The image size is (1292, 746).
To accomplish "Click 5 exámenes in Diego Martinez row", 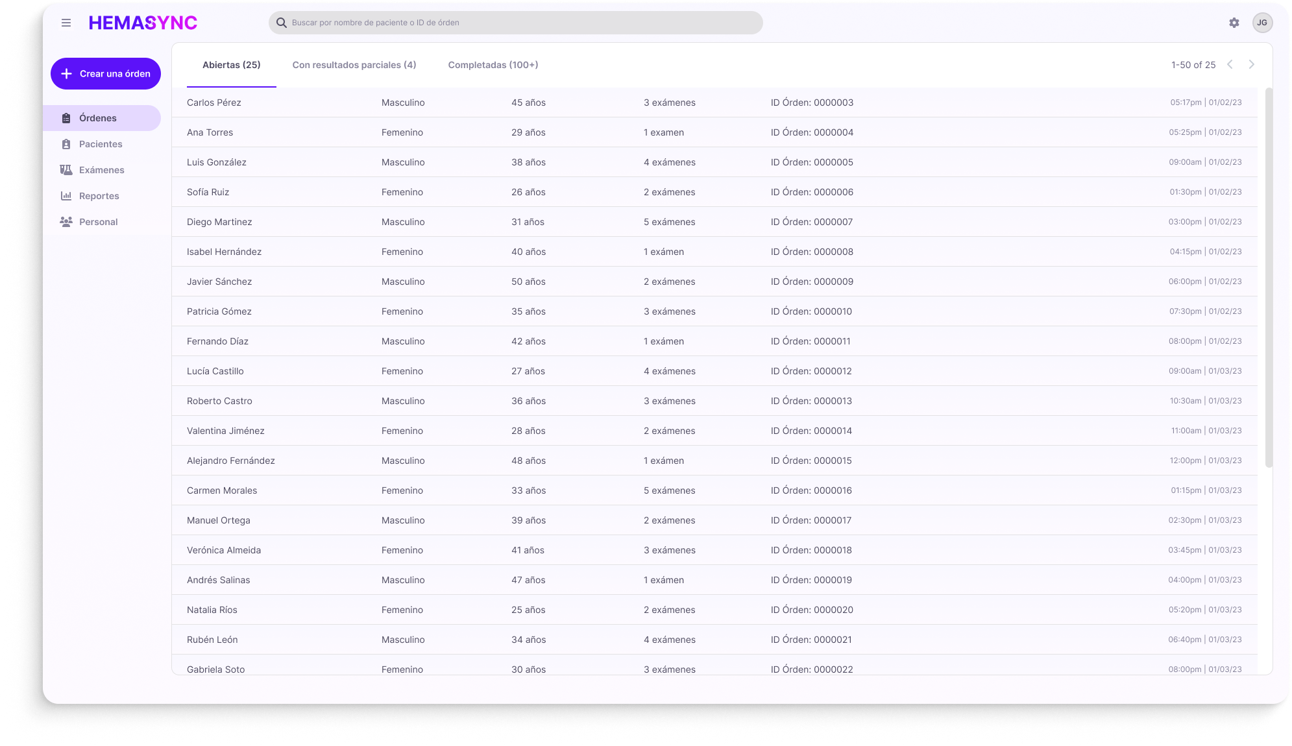I will click(x=670, y=222).
